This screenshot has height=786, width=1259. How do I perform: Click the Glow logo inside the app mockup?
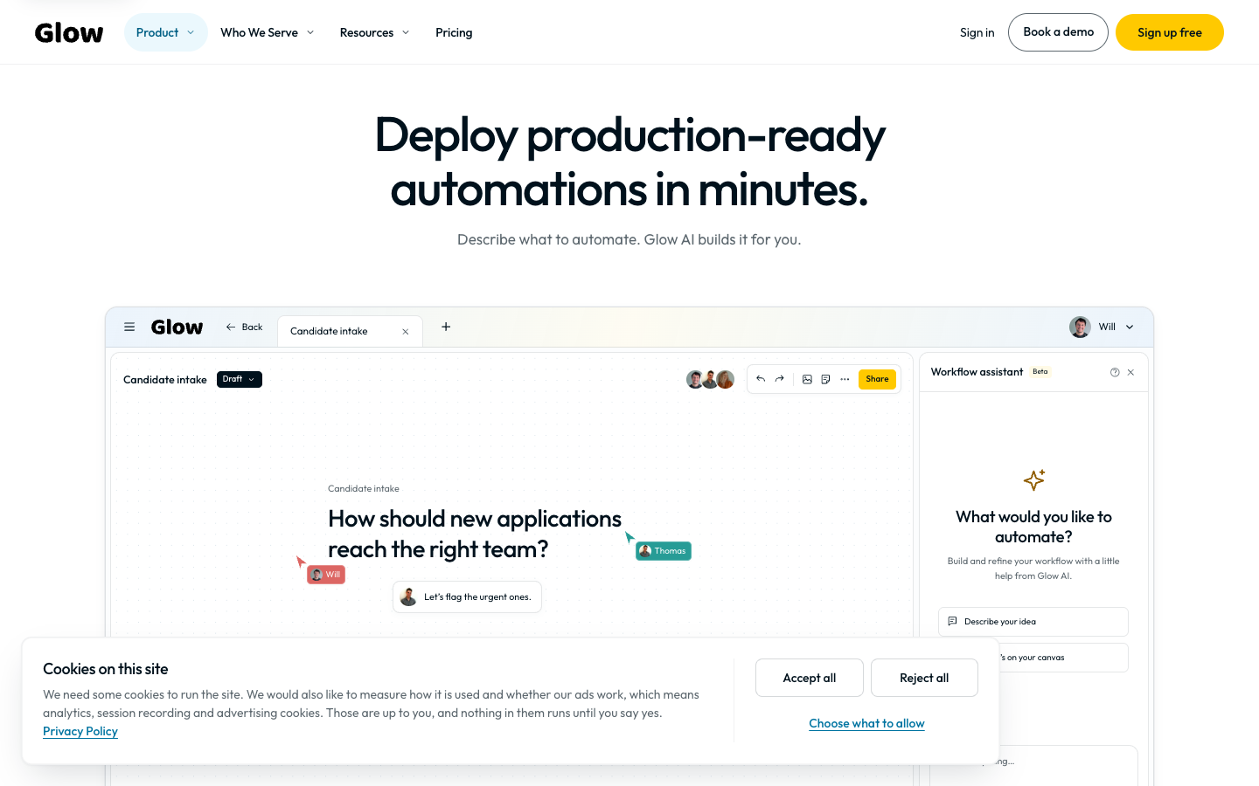tap(177, 327)
